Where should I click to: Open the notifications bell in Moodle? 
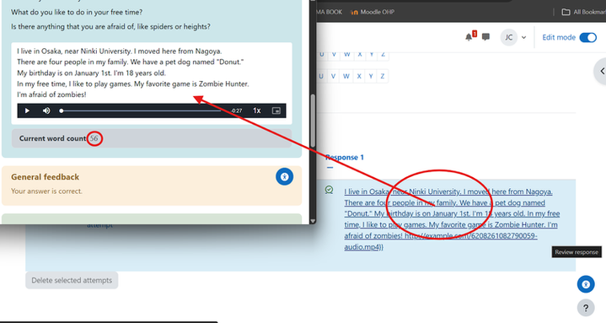coord(469,37)
